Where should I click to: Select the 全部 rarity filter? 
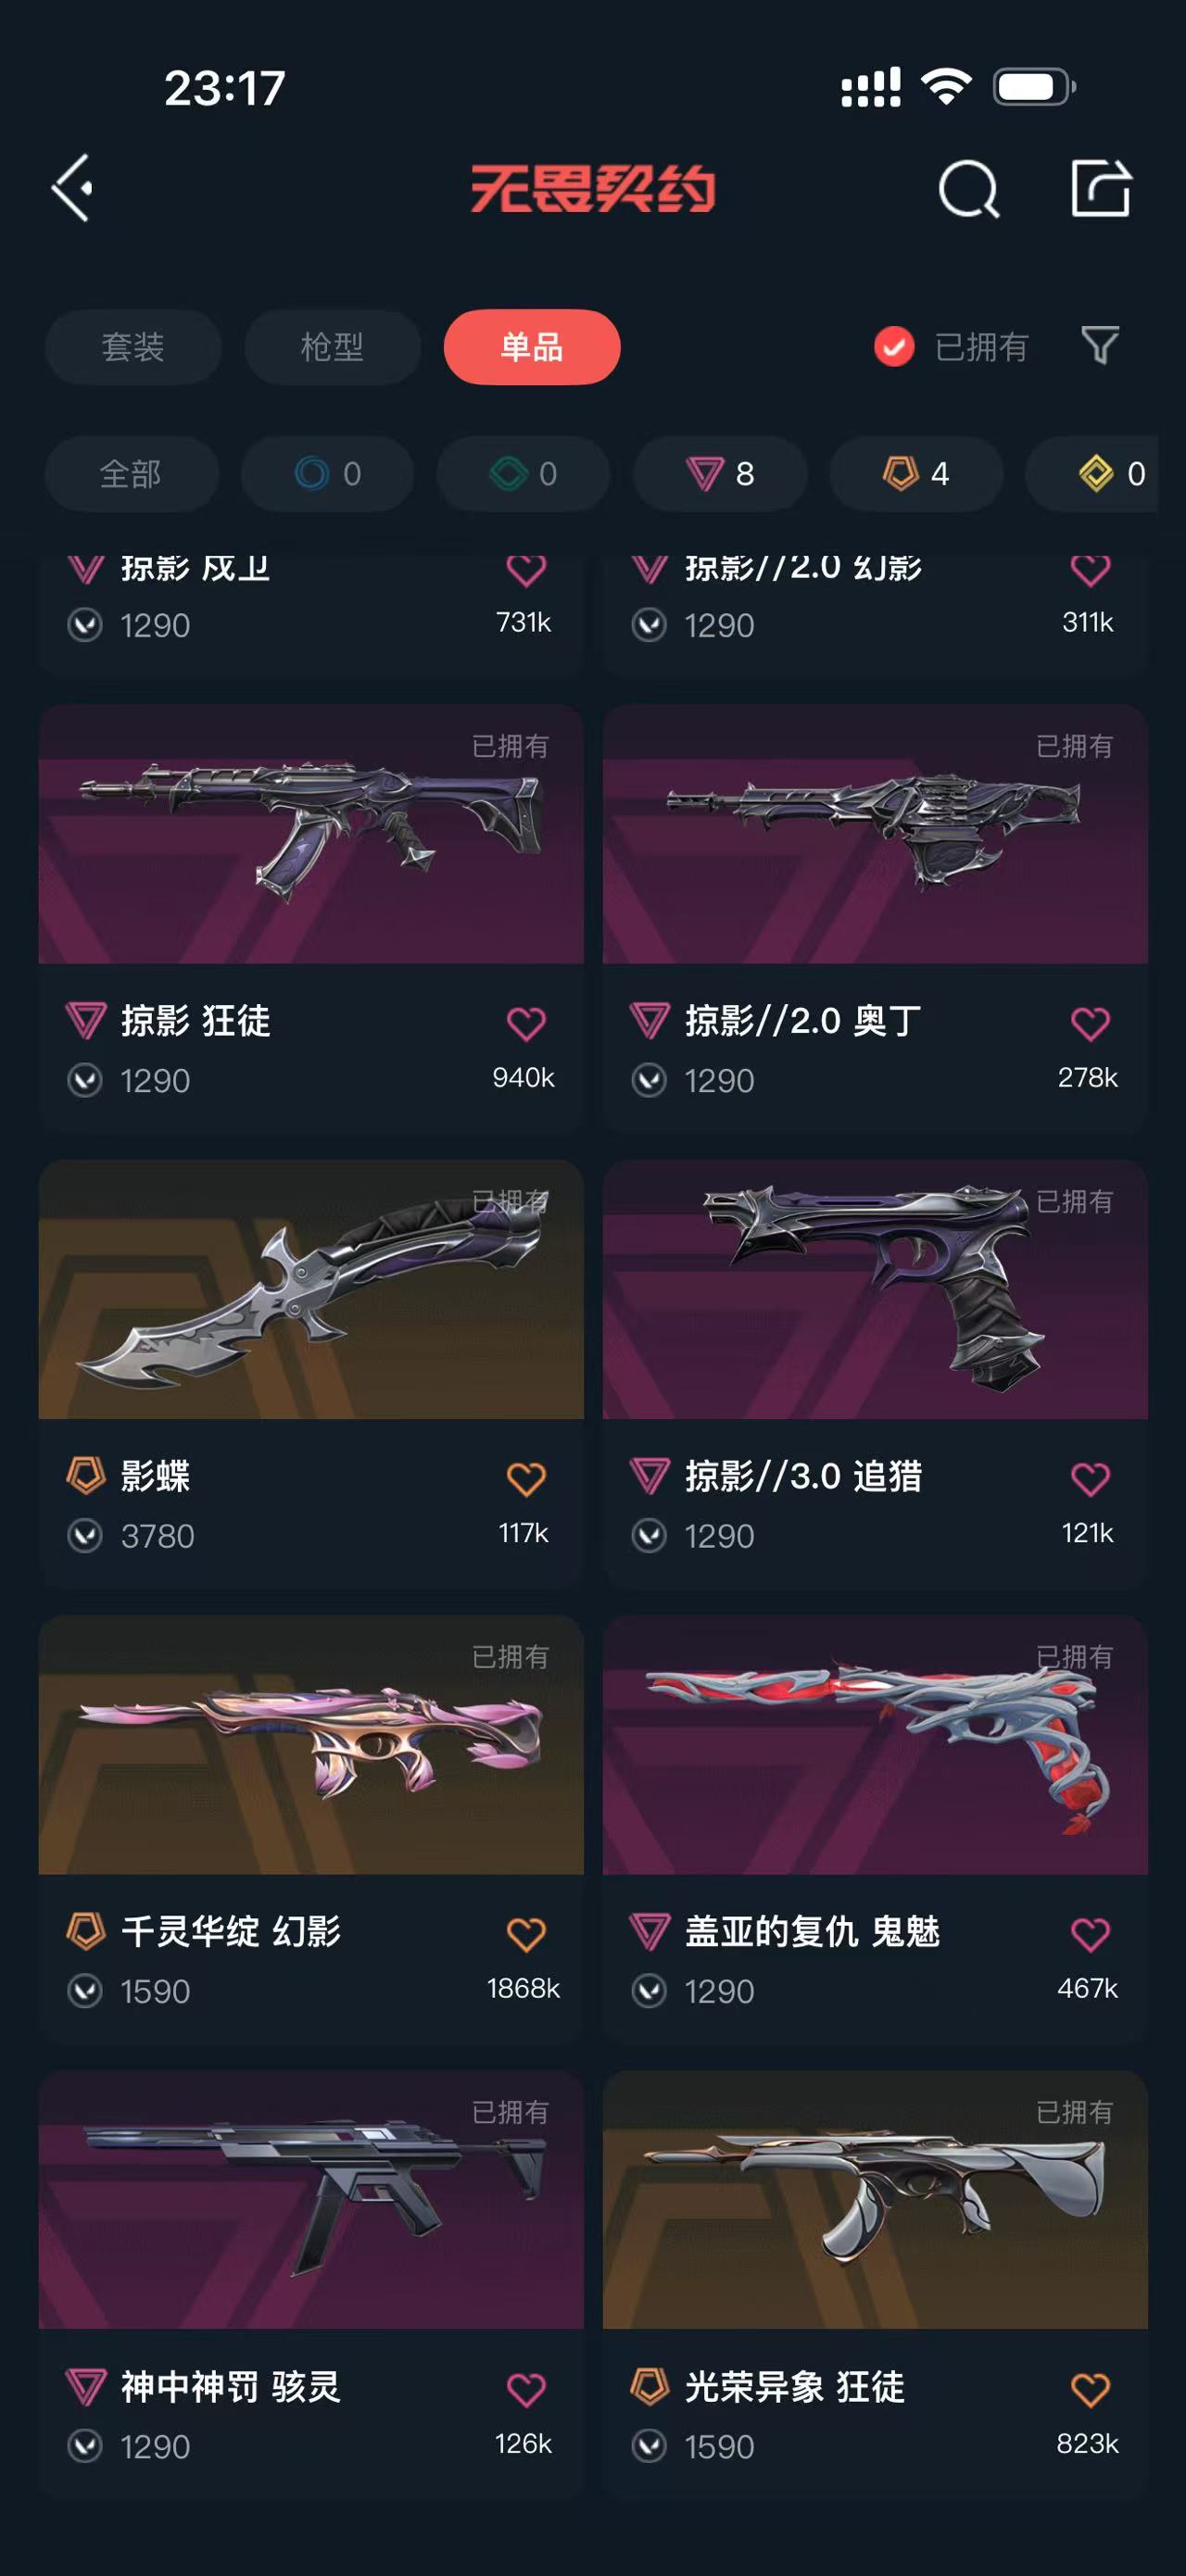point(131,474)
